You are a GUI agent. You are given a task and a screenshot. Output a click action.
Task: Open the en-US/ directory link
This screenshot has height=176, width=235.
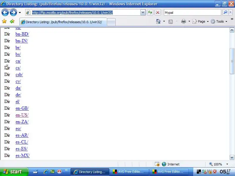click(x=22, y=115)
